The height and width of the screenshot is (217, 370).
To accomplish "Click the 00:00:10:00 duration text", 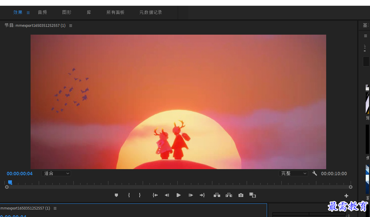I will pos(334,174).
